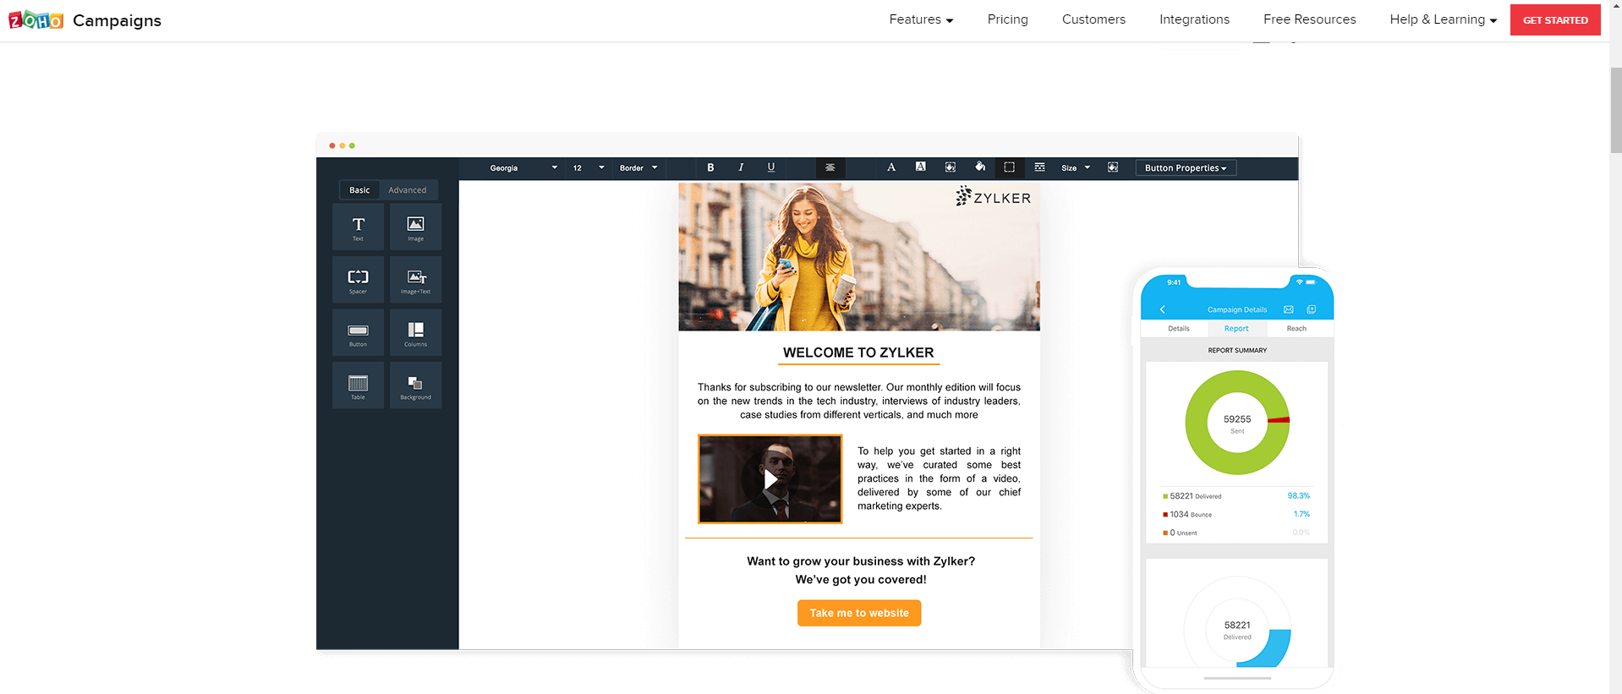Screen dimensions: 1622x694
Task: Click the Zoho logo
Action: click(x=36, y=20)
